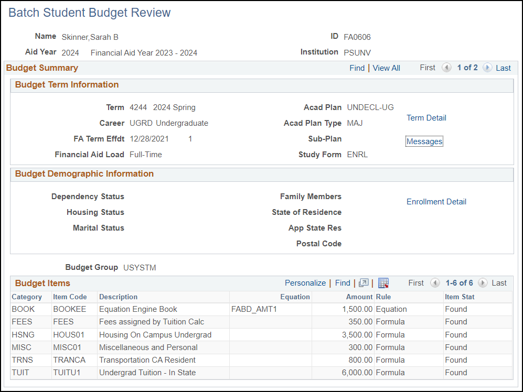Click Find in the Budget Items toolbar
This screenshot has width=523, height=392.
tap(343, 282)
